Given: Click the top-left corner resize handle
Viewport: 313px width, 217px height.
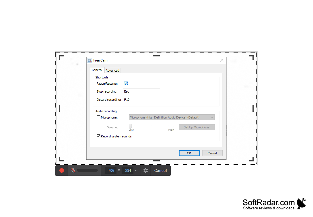Looking at the screenshot, I should (61, 58).
